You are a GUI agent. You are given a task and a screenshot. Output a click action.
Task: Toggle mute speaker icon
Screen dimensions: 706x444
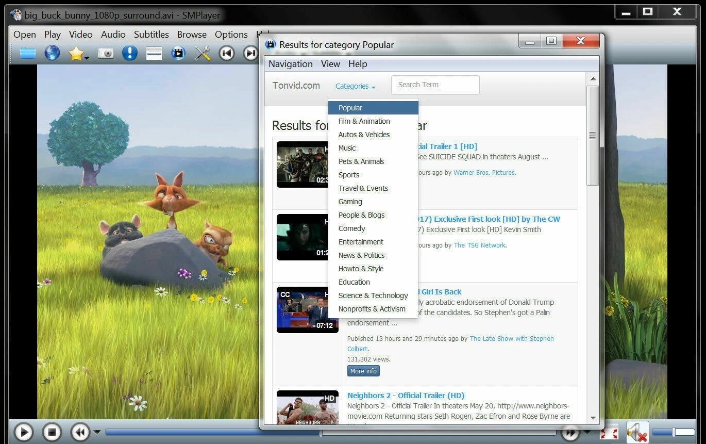[x=637, y=432]
